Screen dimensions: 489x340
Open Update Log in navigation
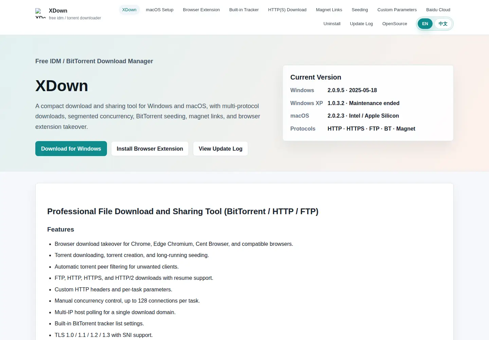tap(361, 24)
